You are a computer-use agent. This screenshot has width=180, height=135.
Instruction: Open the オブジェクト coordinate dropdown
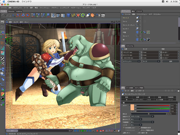pos(131,61)
